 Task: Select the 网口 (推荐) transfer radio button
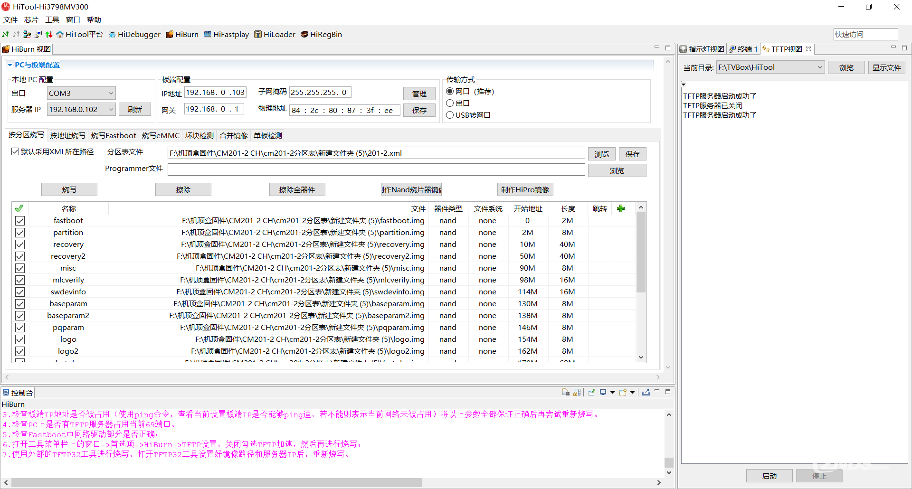tap(450, 91)
